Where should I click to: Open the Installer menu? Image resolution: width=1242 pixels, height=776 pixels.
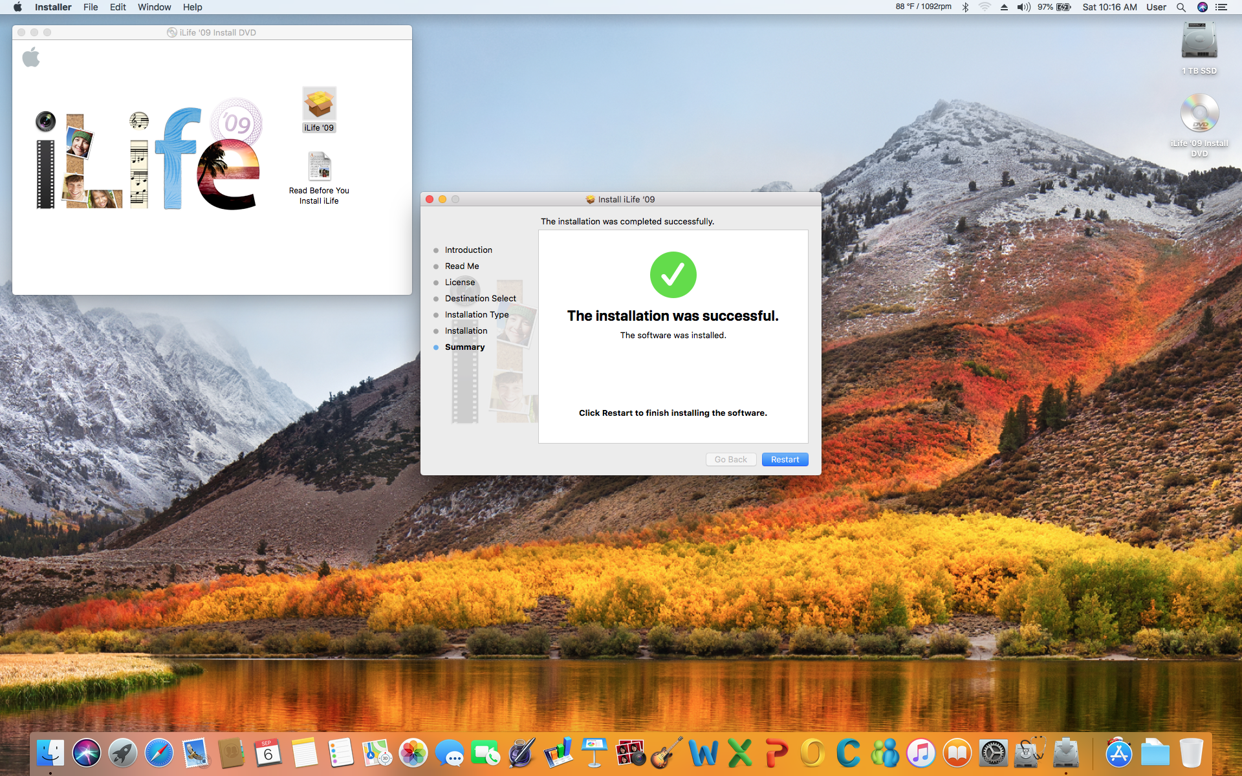pyautogui.click(x=53, y=7)
